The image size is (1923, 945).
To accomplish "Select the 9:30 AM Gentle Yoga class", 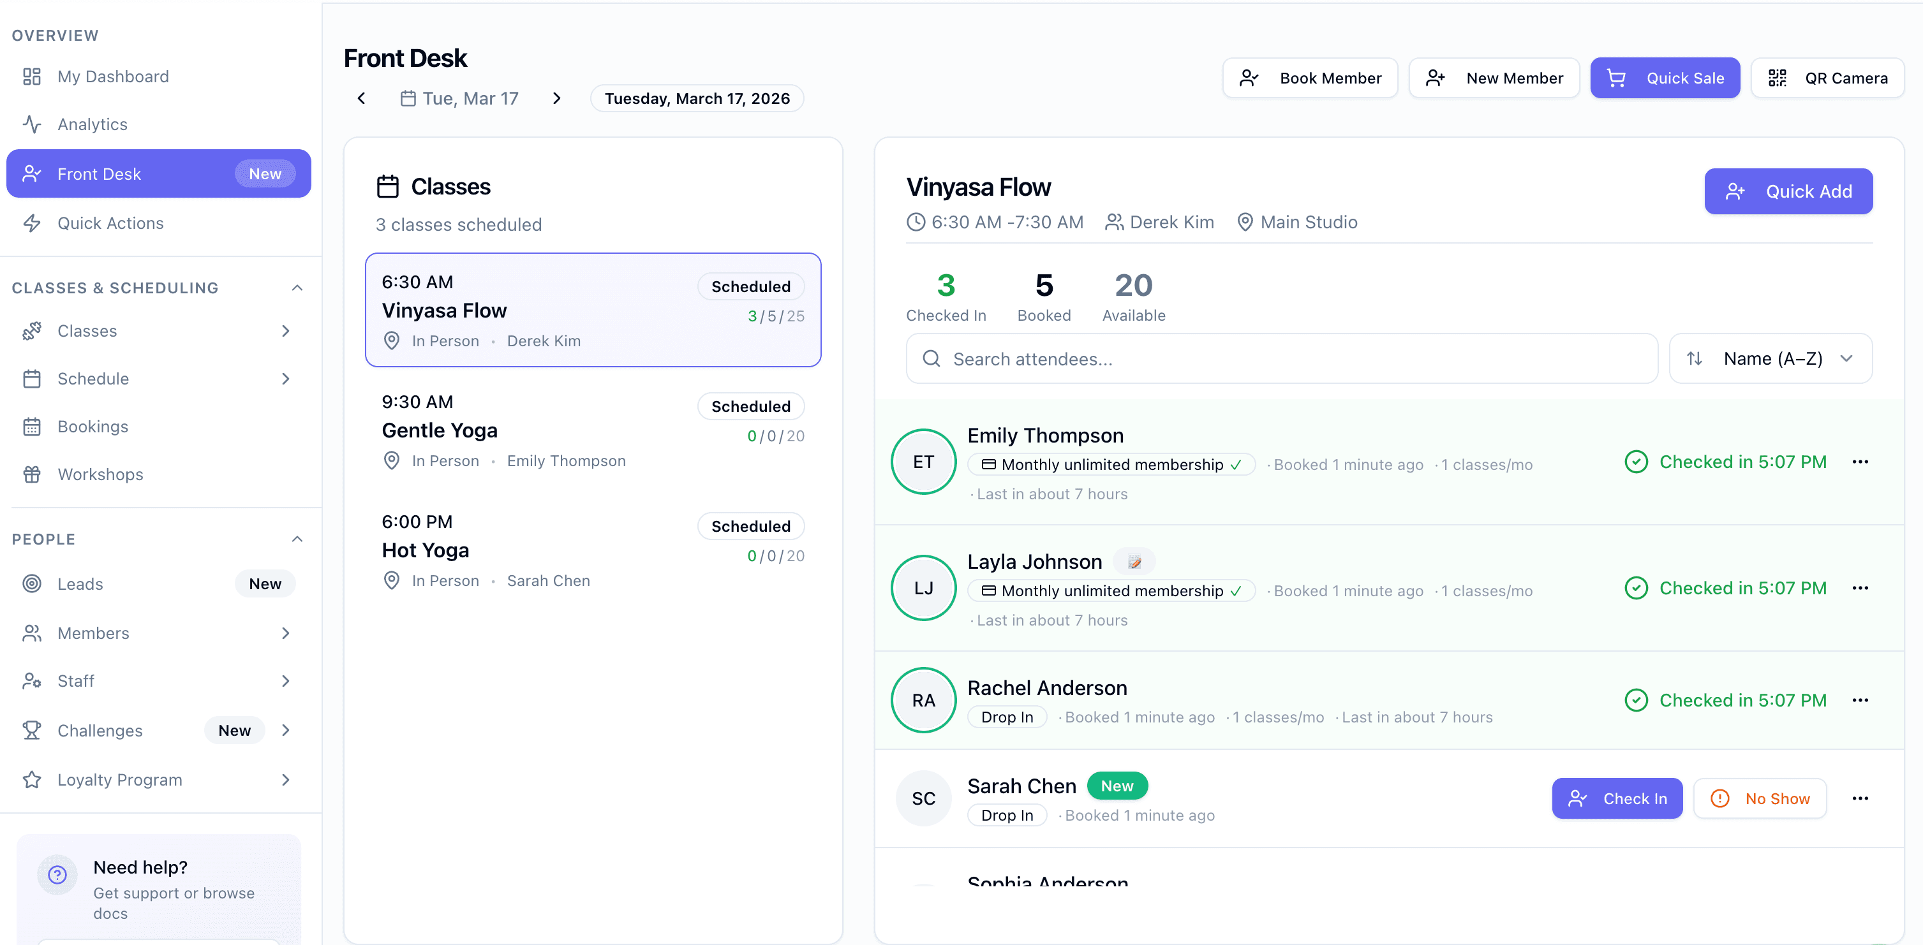I will click(593, 430).
